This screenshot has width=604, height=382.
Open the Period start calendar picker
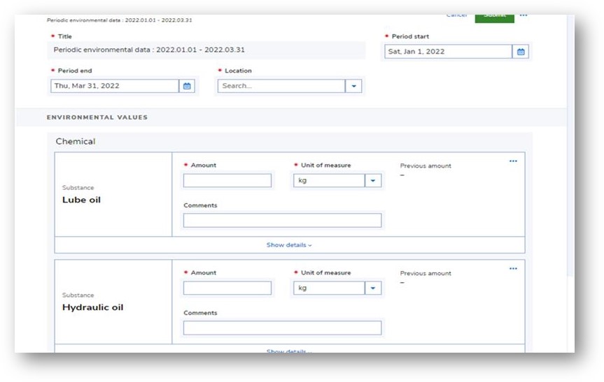(521, 52)
